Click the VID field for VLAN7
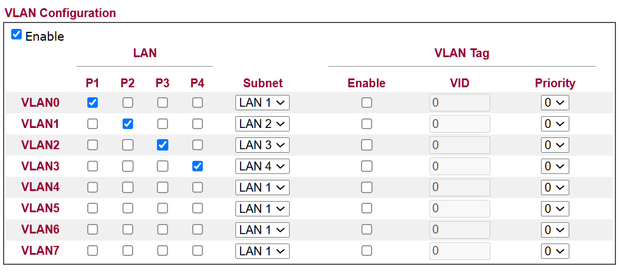 pos(460,251)
